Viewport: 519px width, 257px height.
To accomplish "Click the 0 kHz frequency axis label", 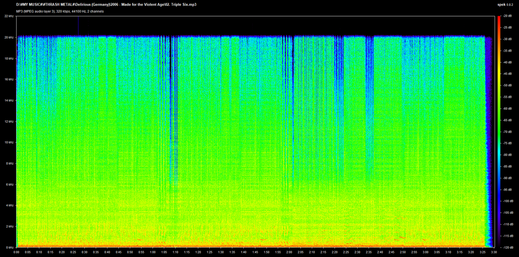I will click(10, 247).
